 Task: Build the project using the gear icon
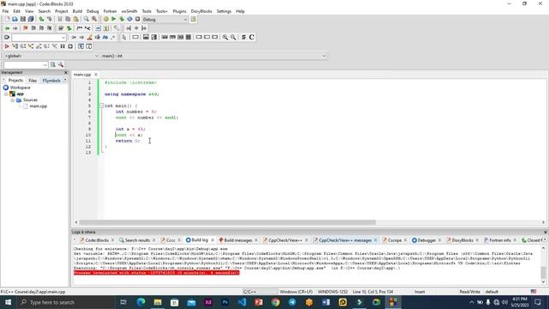[106, 19]
